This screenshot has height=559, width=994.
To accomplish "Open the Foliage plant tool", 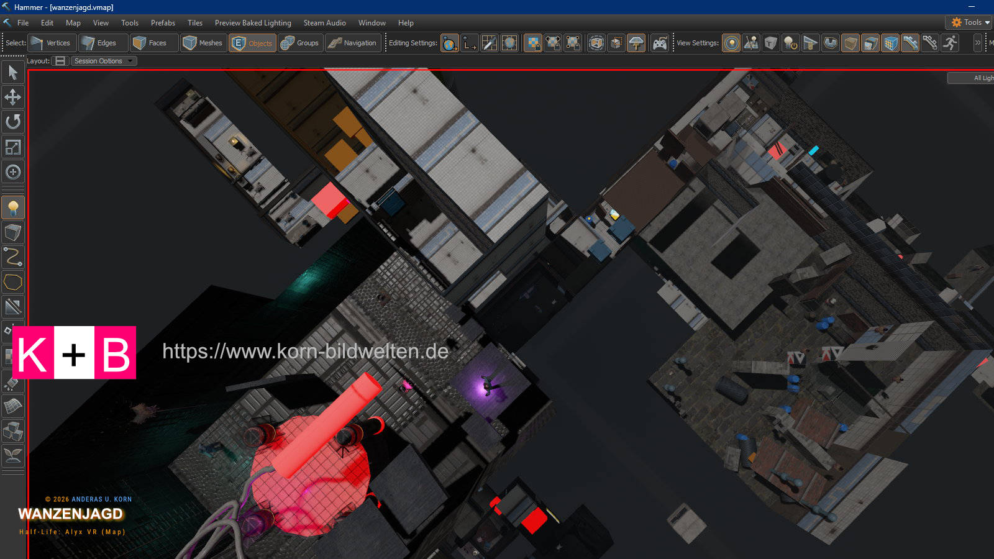I will point(13,456).
